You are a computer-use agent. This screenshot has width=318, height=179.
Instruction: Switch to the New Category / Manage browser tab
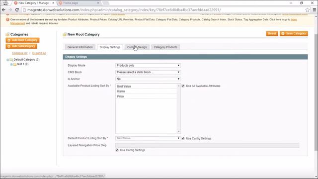(33, 3)
